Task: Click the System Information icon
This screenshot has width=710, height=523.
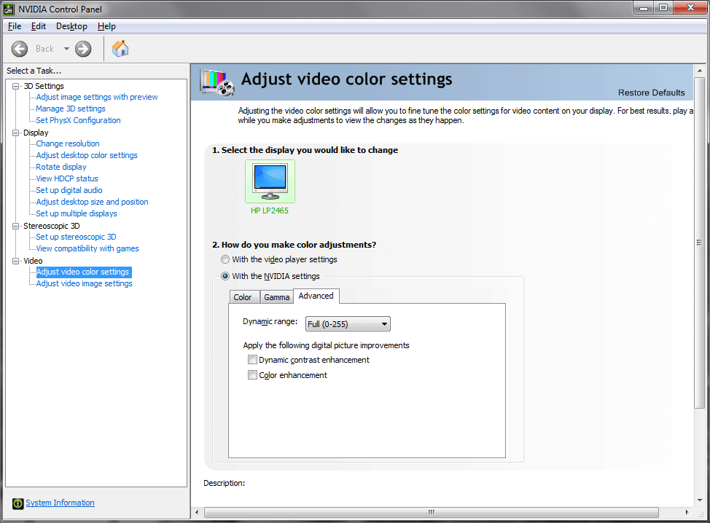Action: [17, 503]
